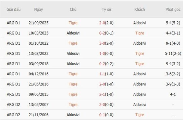The image size is (183, 120).
Task: Click the 2-1(1-0) score on 09/06/2015
Action: [106, 94]
